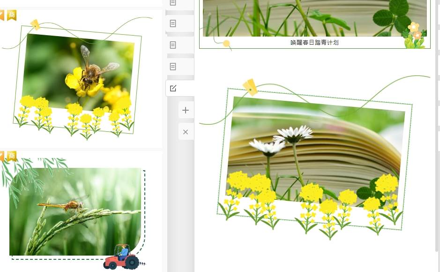Open the third document icon from the top
This screenshot has height=272, width=440.
click(173, 45)
